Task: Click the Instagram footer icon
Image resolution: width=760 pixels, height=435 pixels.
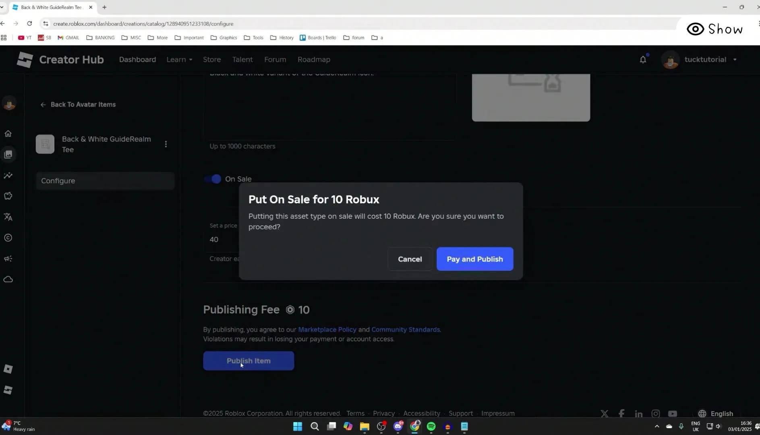Action: point(656,414)
